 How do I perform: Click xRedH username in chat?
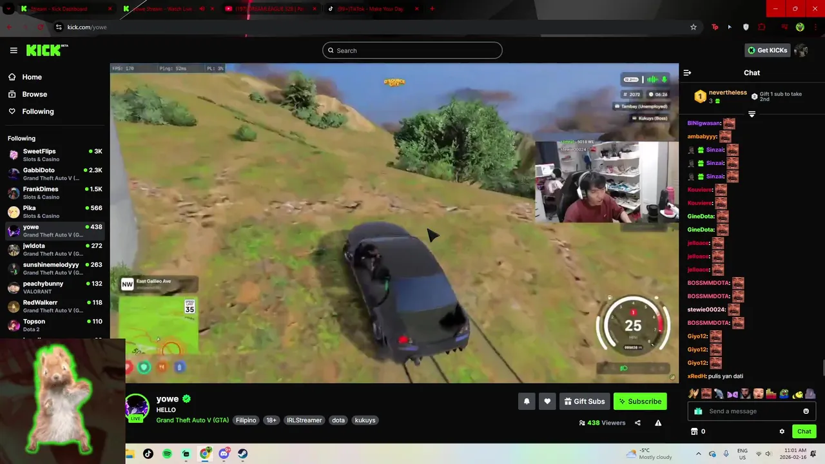tap(696, 376)
